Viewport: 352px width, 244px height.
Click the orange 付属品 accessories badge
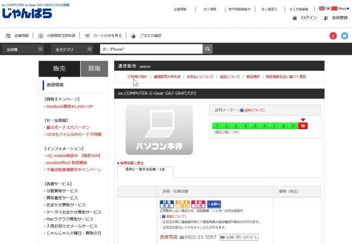[183, 204]
